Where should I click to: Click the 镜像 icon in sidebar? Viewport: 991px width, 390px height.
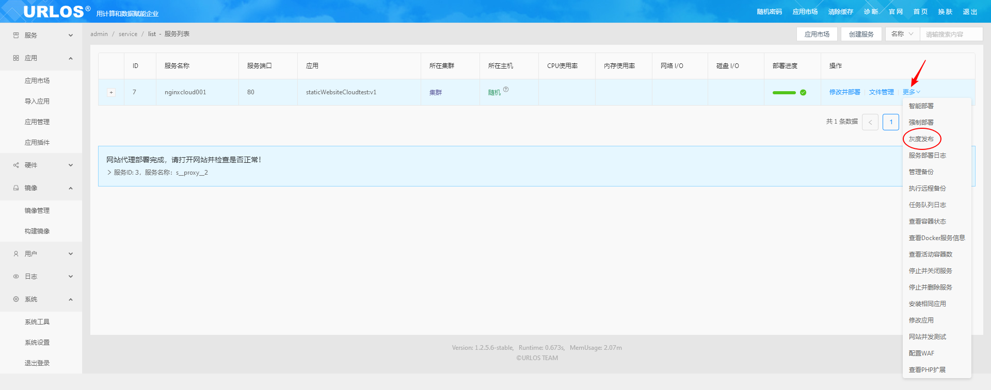pos(16,188)
